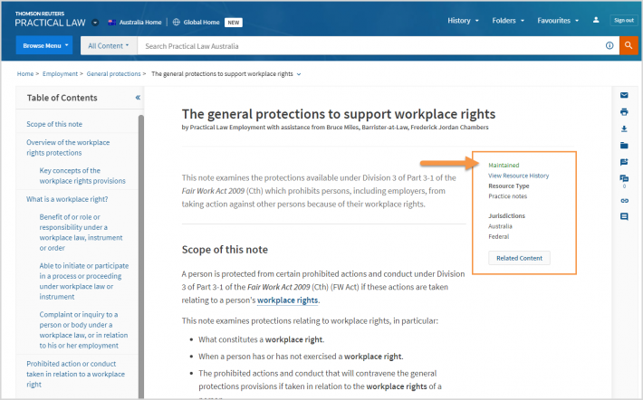
Task: Expand the breadcrumb title chevron
Action: click(x=299, y=74)
